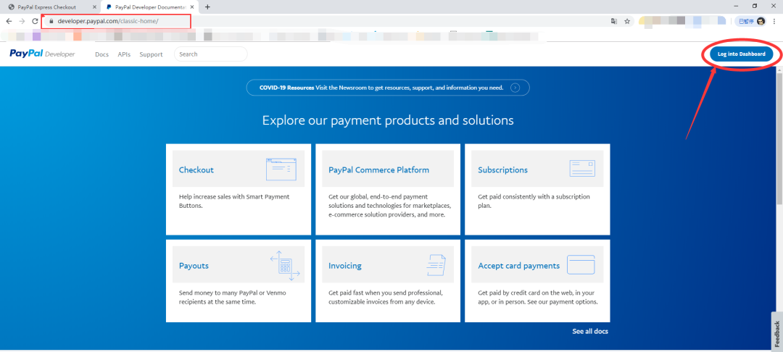Open the Payouts card link
Image resolution: width=783 pixels, height=352 pixels.
(x=194, y=266)
